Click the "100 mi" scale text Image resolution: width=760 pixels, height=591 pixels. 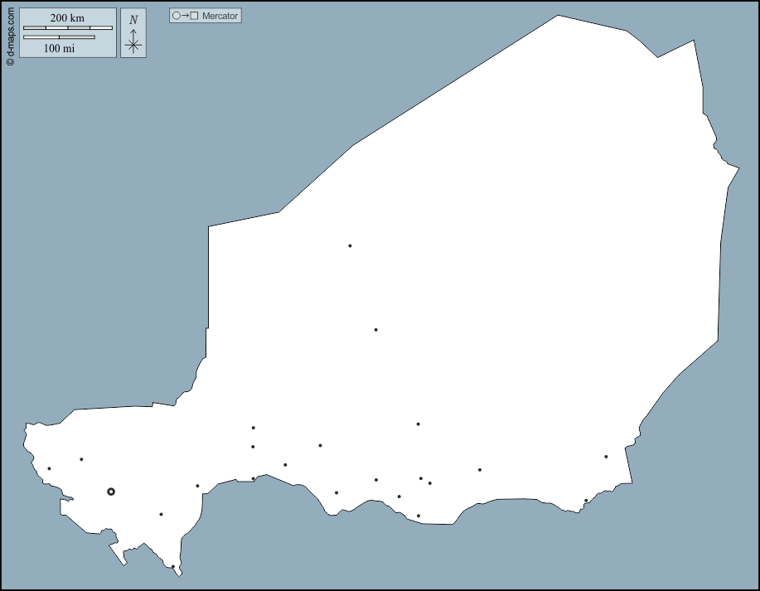point(59,48)
